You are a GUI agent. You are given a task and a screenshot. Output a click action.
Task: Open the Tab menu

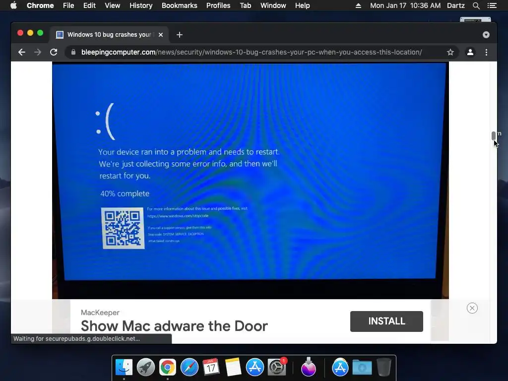(246, 5)
